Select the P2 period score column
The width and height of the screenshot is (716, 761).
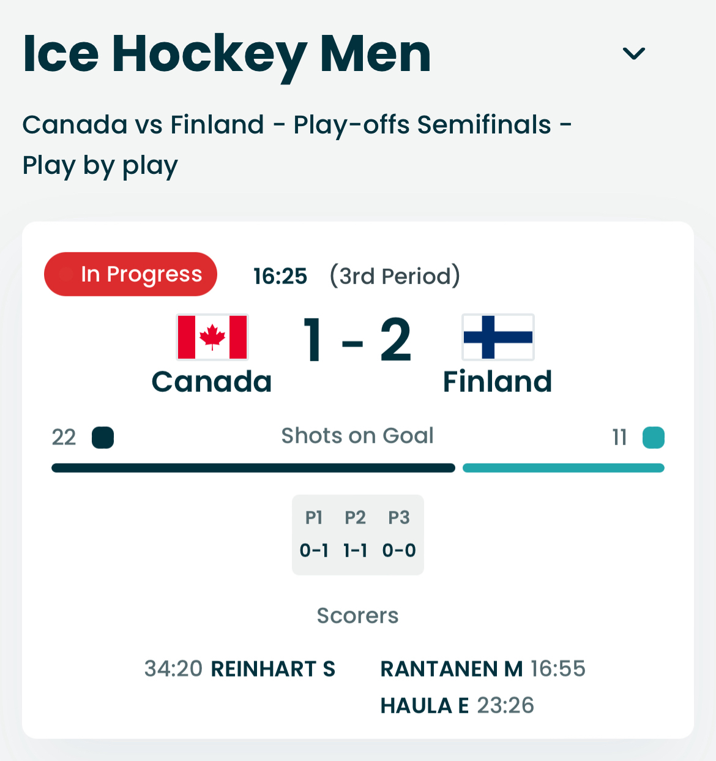[356, 534]
